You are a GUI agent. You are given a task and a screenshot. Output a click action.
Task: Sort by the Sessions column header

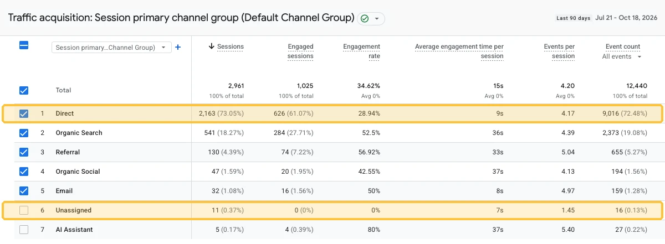[x=230, y=46]
